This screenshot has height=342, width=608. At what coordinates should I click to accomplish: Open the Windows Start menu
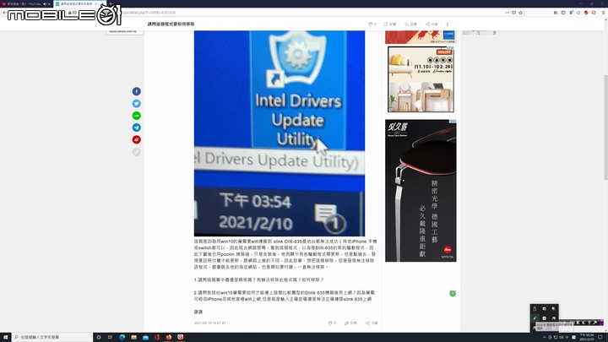tap(5, 337)
